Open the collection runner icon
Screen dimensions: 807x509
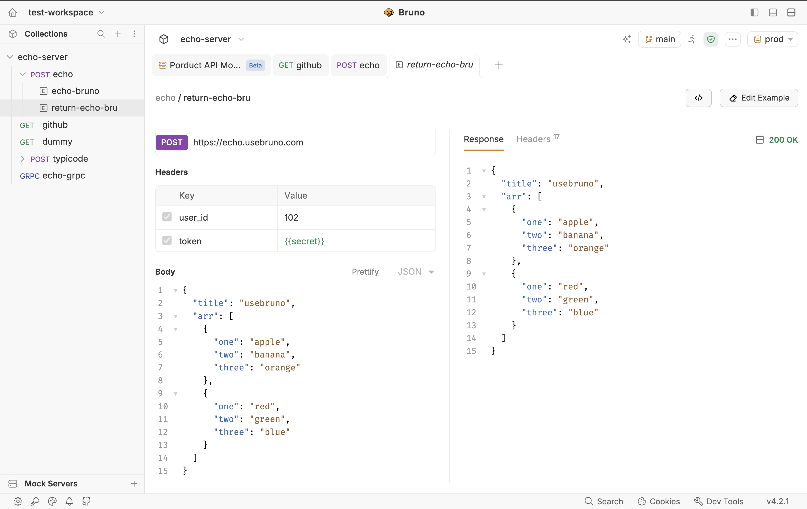(692, 39)
